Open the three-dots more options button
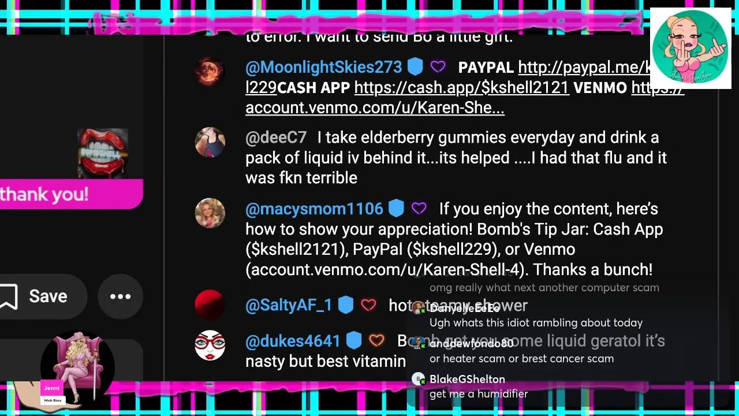This screenshot has height=416, width=739. tap(120, 296)
